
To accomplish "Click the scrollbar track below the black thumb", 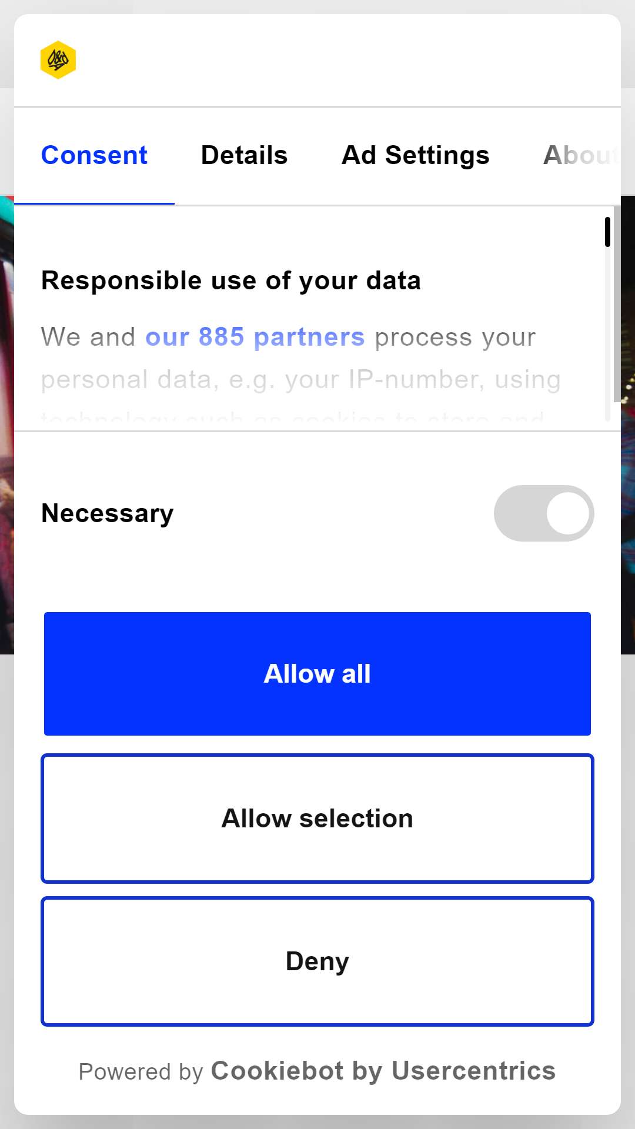I will [x=607, y=334].
